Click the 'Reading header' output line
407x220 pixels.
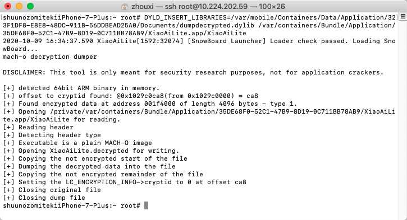pyautogui.click(x=38, y=127)
